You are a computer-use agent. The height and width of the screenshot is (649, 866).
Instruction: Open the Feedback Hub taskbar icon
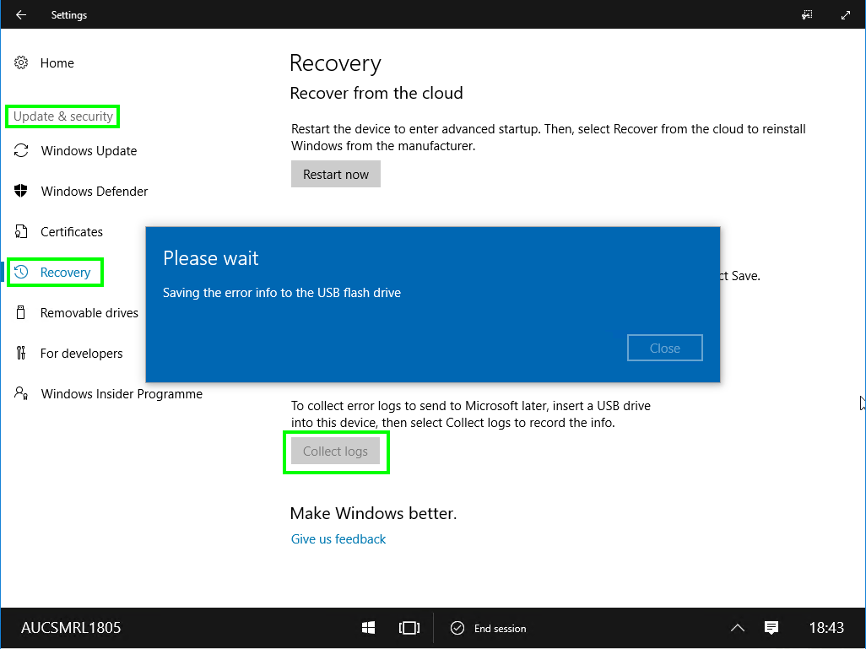[x=771, y=628]
